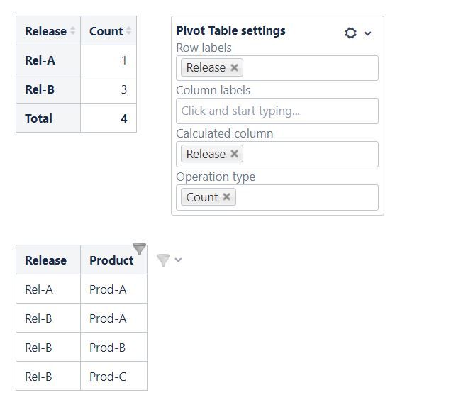Click the Total row label
Image resolution: width=473 pixels, height=400 pixels.
(x=39, y=118)
